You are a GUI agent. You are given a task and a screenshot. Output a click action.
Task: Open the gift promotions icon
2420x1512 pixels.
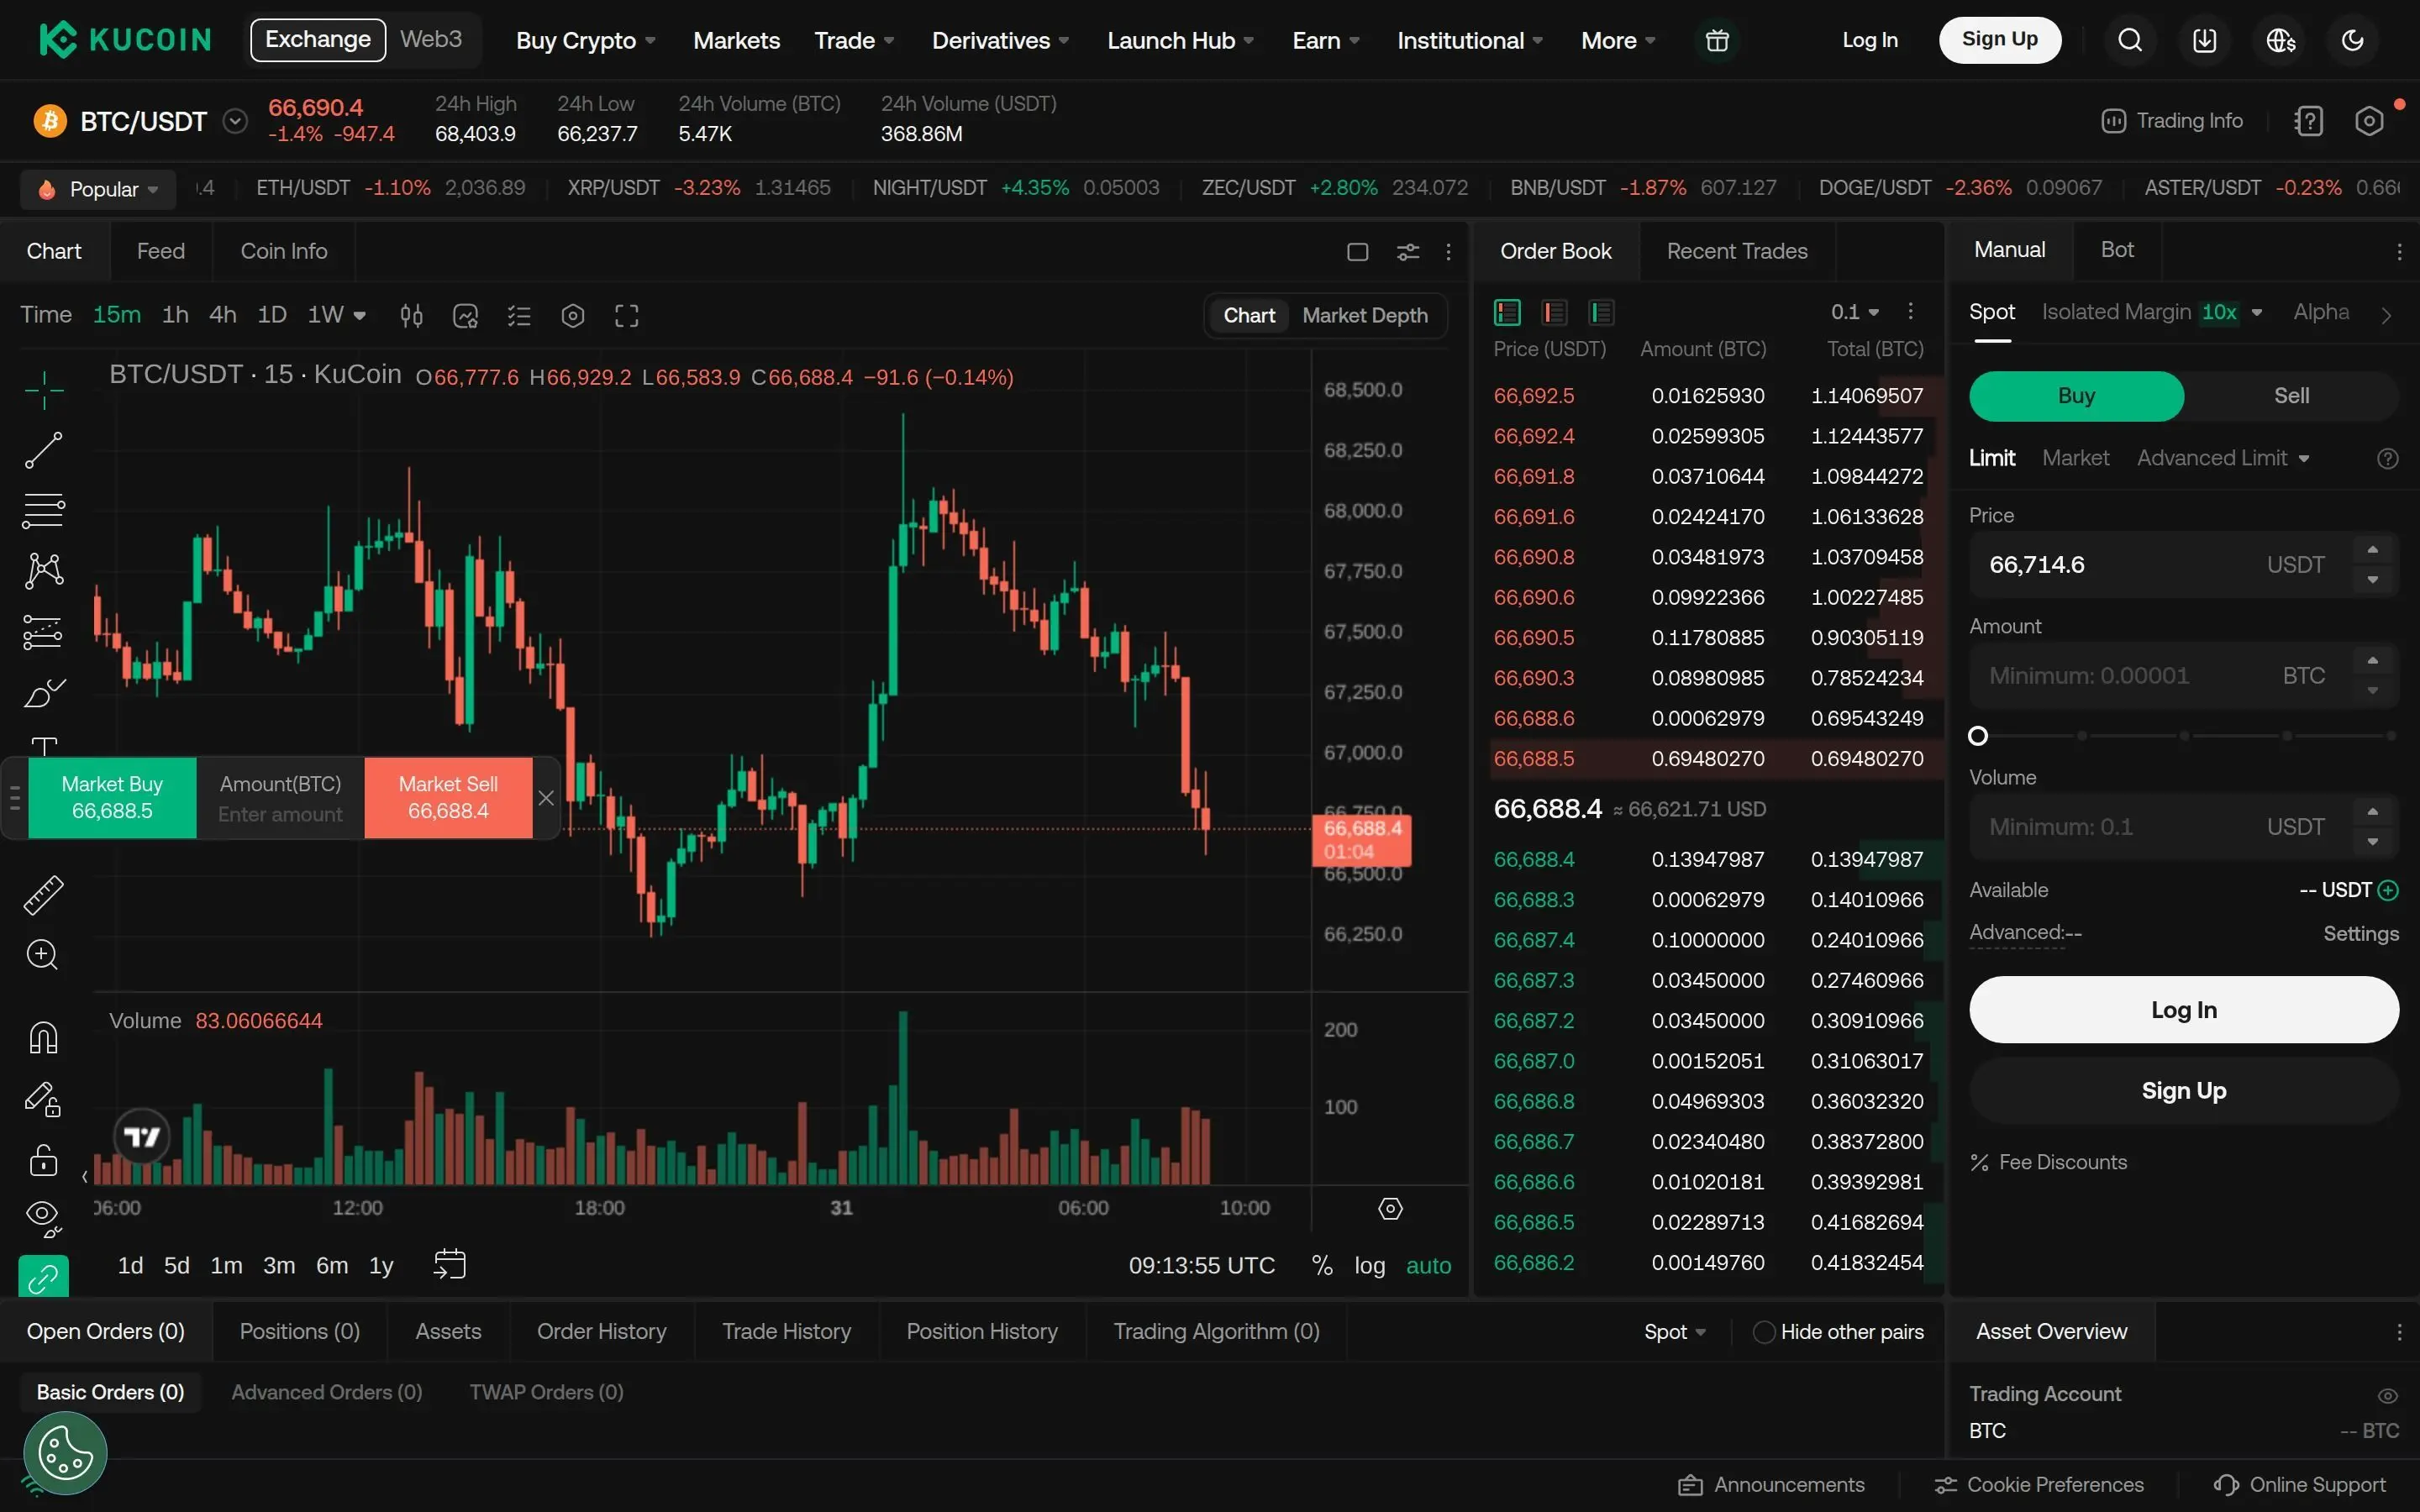[x=1718, y=39]
